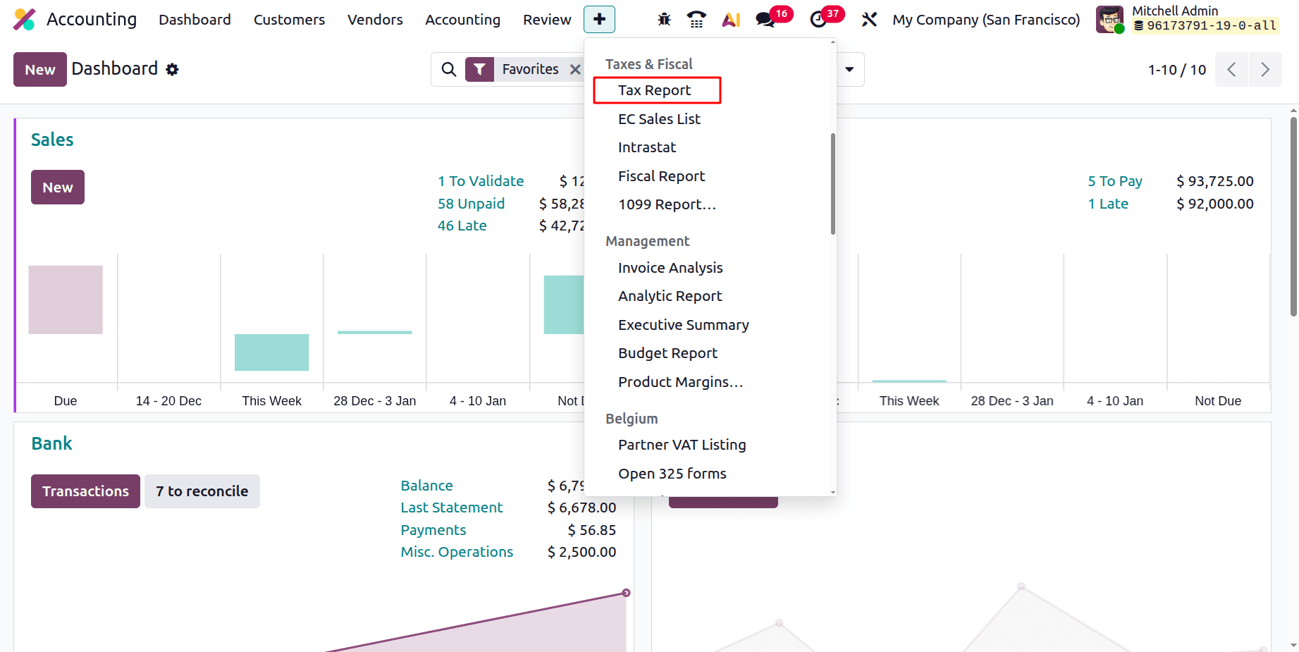Select EC Sales List menu entry
The image size is (1299, 652).
[659, 119]
